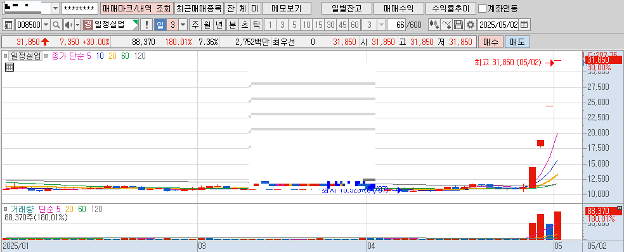This screenshot has height=252, width=624.
Task: Toggle the 미 filter button
Action: 254,8
